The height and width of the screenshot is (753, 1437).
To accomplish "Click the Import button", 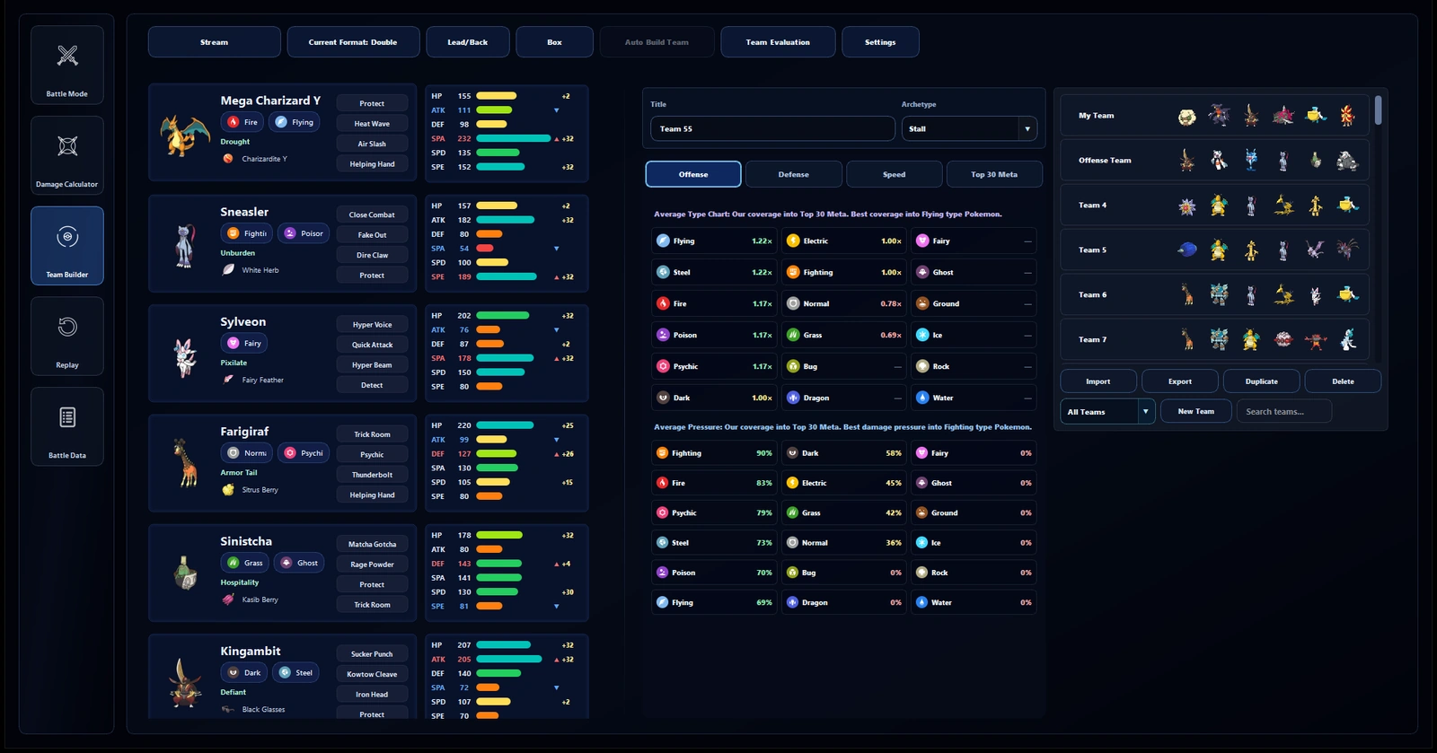I will [1098, 381].
